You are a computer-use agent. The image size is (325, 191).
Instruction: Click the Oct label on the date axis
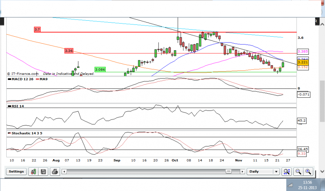tap(175, 160)
